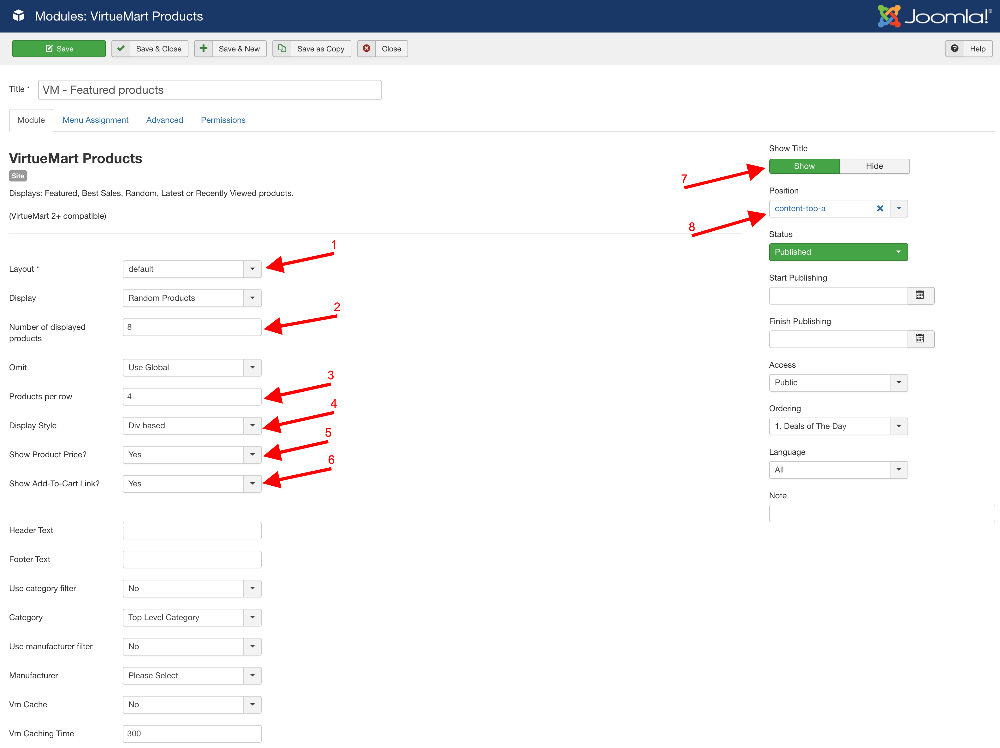Click the VirtueMart Products heading

click(x=75, y=158)
